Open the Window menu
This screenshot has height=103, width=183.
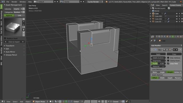click(x=23, y=2)
